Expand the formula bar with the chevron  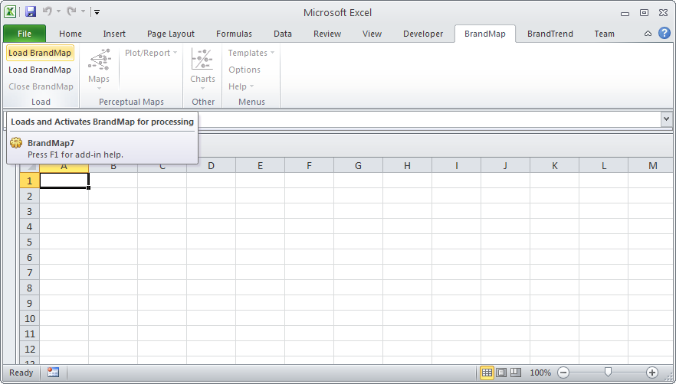[x=666, y=119]
